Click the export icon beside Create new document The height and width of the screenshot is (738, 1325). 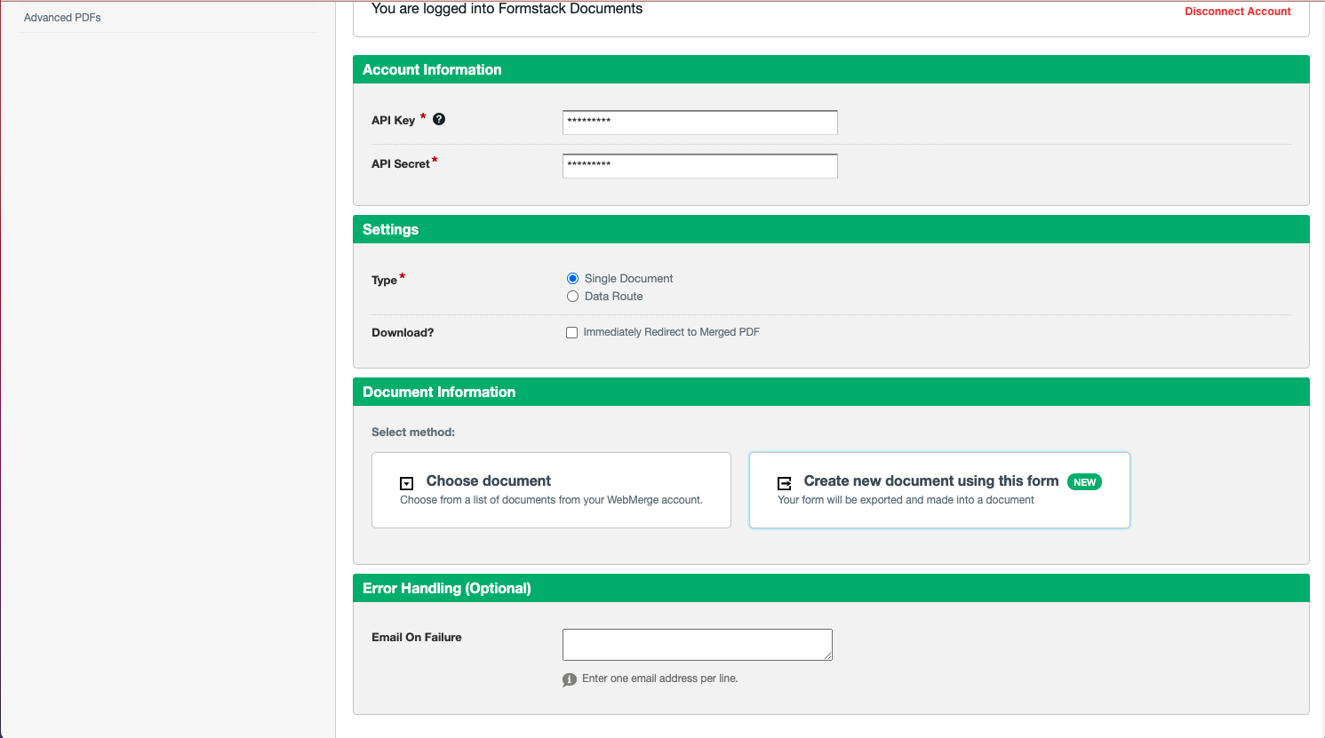(785, 483)
